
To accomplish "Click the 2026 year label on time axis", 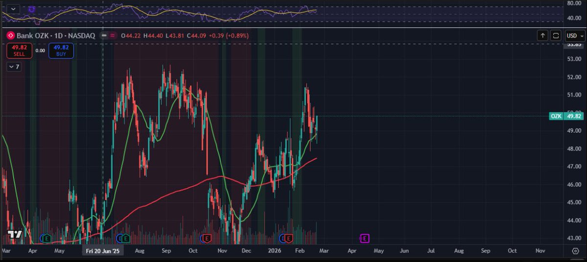I will (273, 250).
